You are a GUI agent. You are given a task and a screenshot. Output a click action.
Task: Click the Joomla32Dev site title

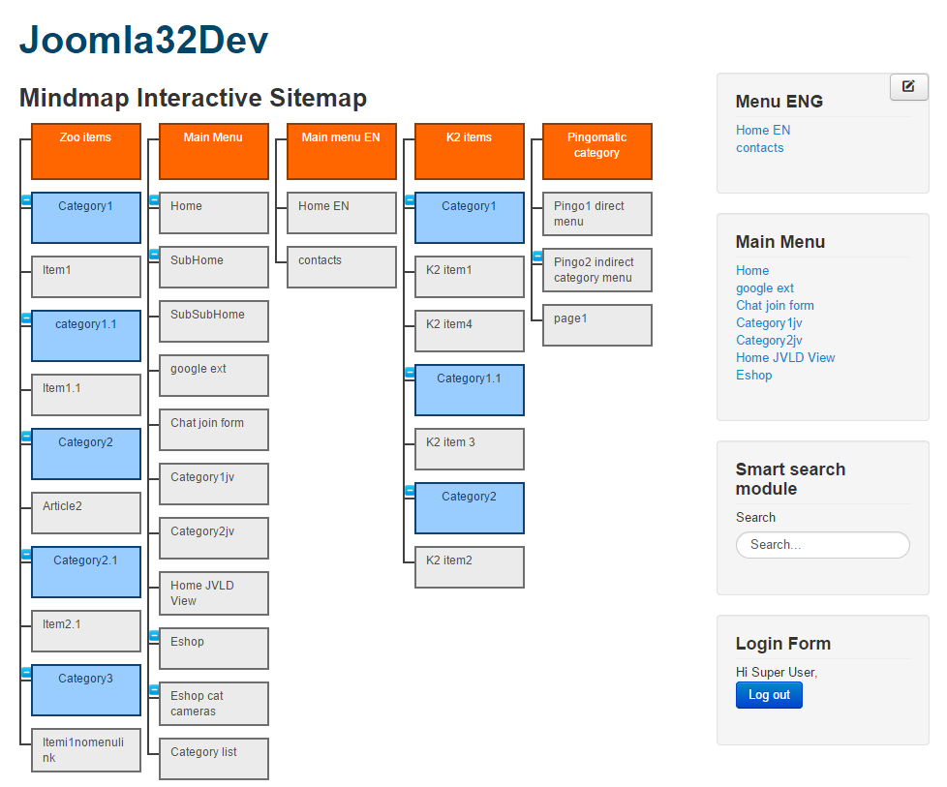coord(143,40)
